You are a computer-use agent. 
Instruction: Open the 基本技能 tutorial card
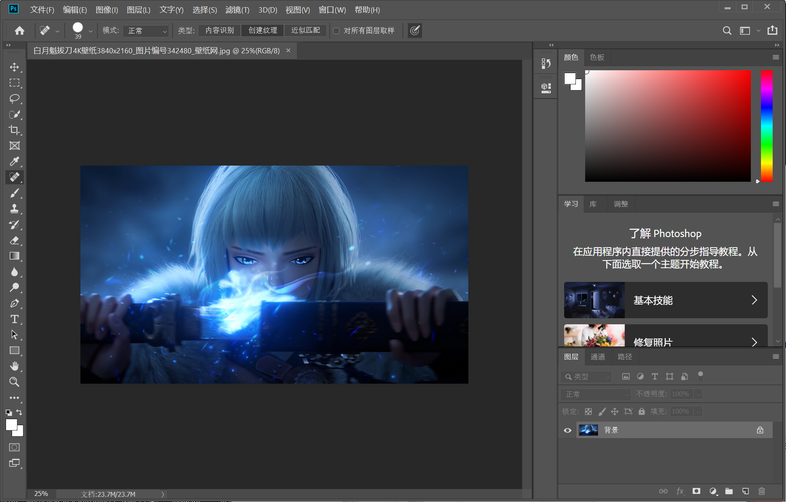click(x=666, y=300)
